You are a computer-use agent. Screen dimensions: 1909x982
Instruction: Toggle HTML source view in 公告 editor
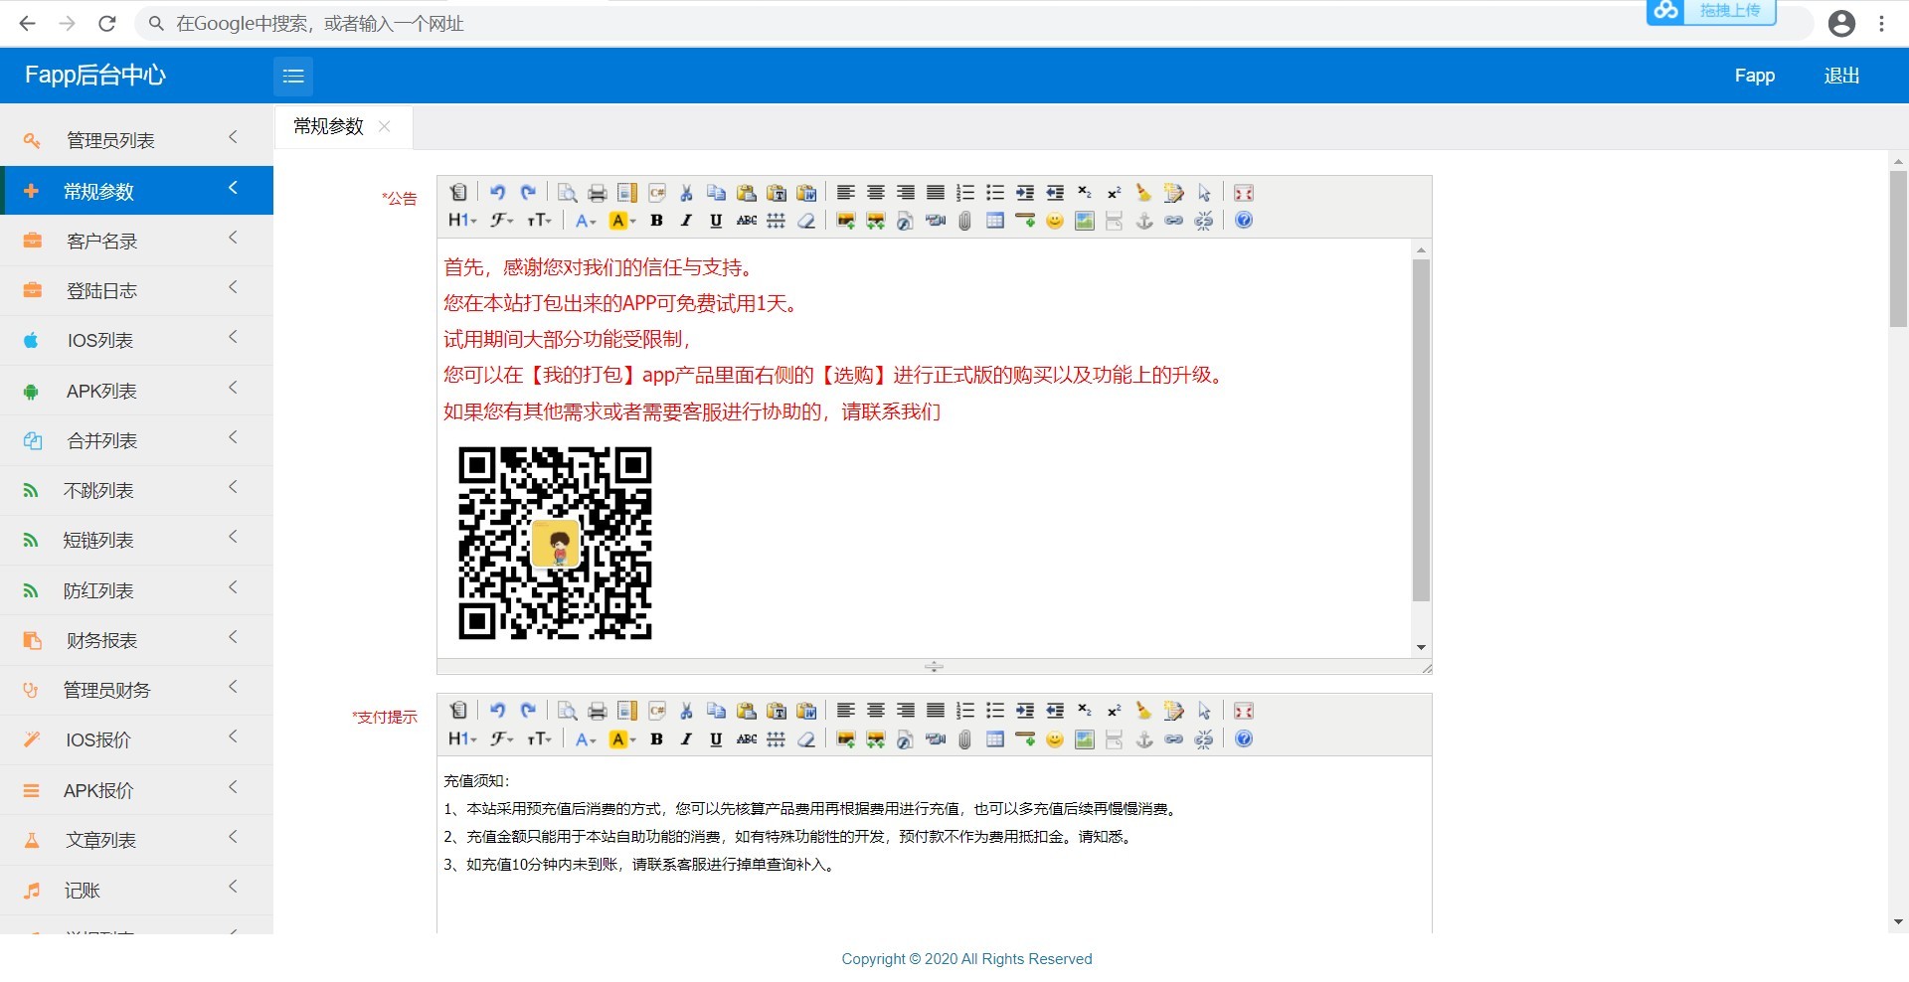click(x=458, y=193)
